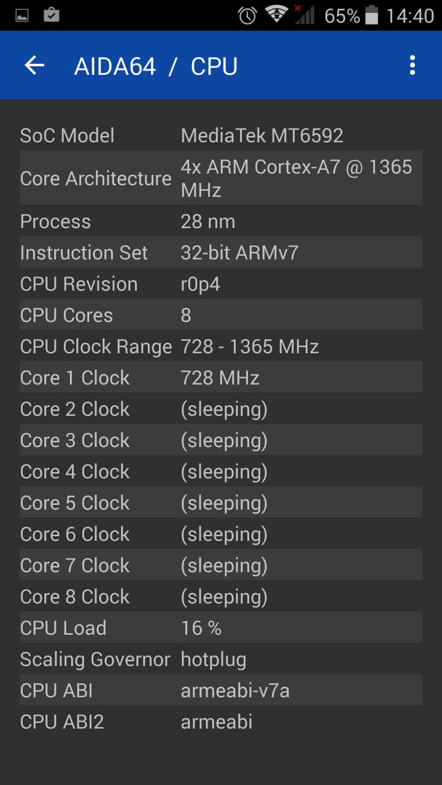
Task: Open the three-dot overflow menu
Action: coord(412,66)
